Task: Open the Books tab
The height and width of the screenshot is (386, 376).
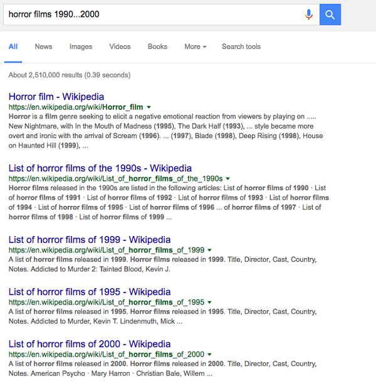Action: point(157,46)
